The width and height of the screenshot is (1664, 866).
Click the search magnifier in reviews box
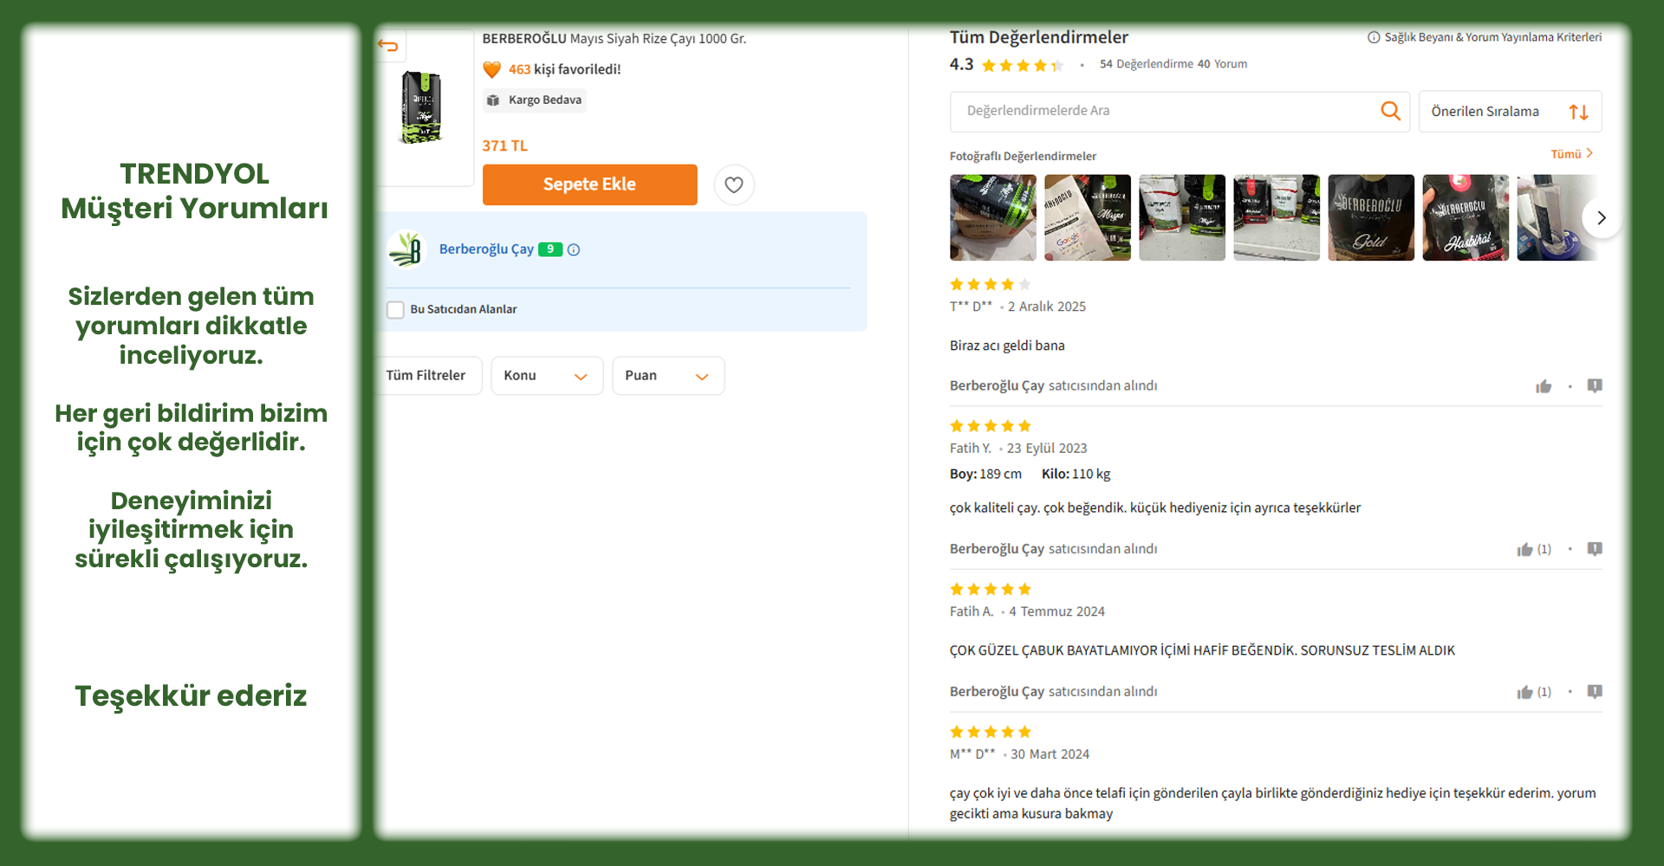point(1390,111)
